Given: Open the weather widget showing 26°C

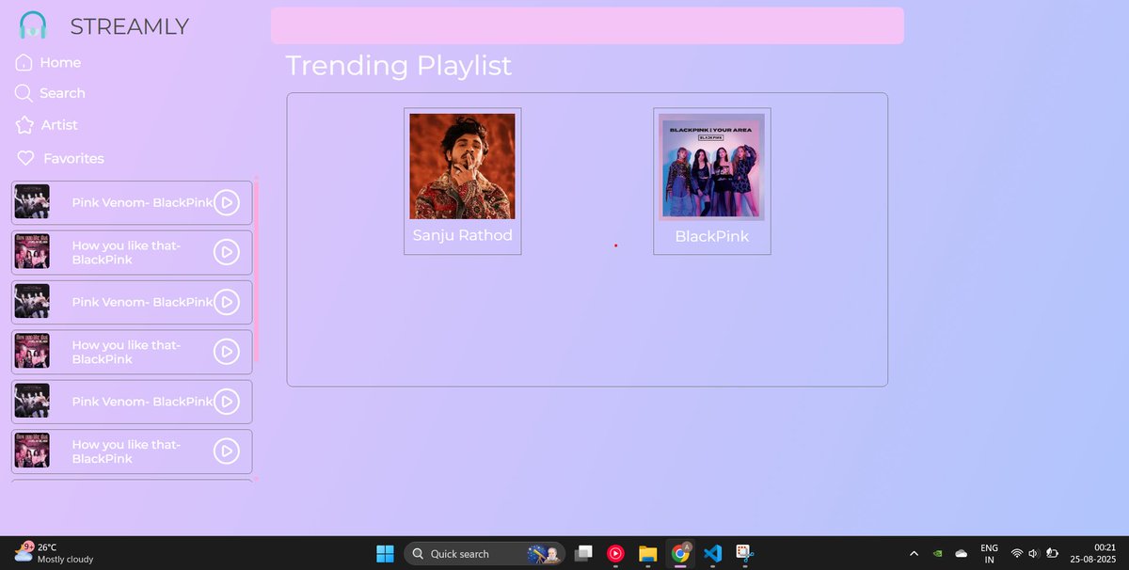Looking at the screenshot, I should pos(55,553).
